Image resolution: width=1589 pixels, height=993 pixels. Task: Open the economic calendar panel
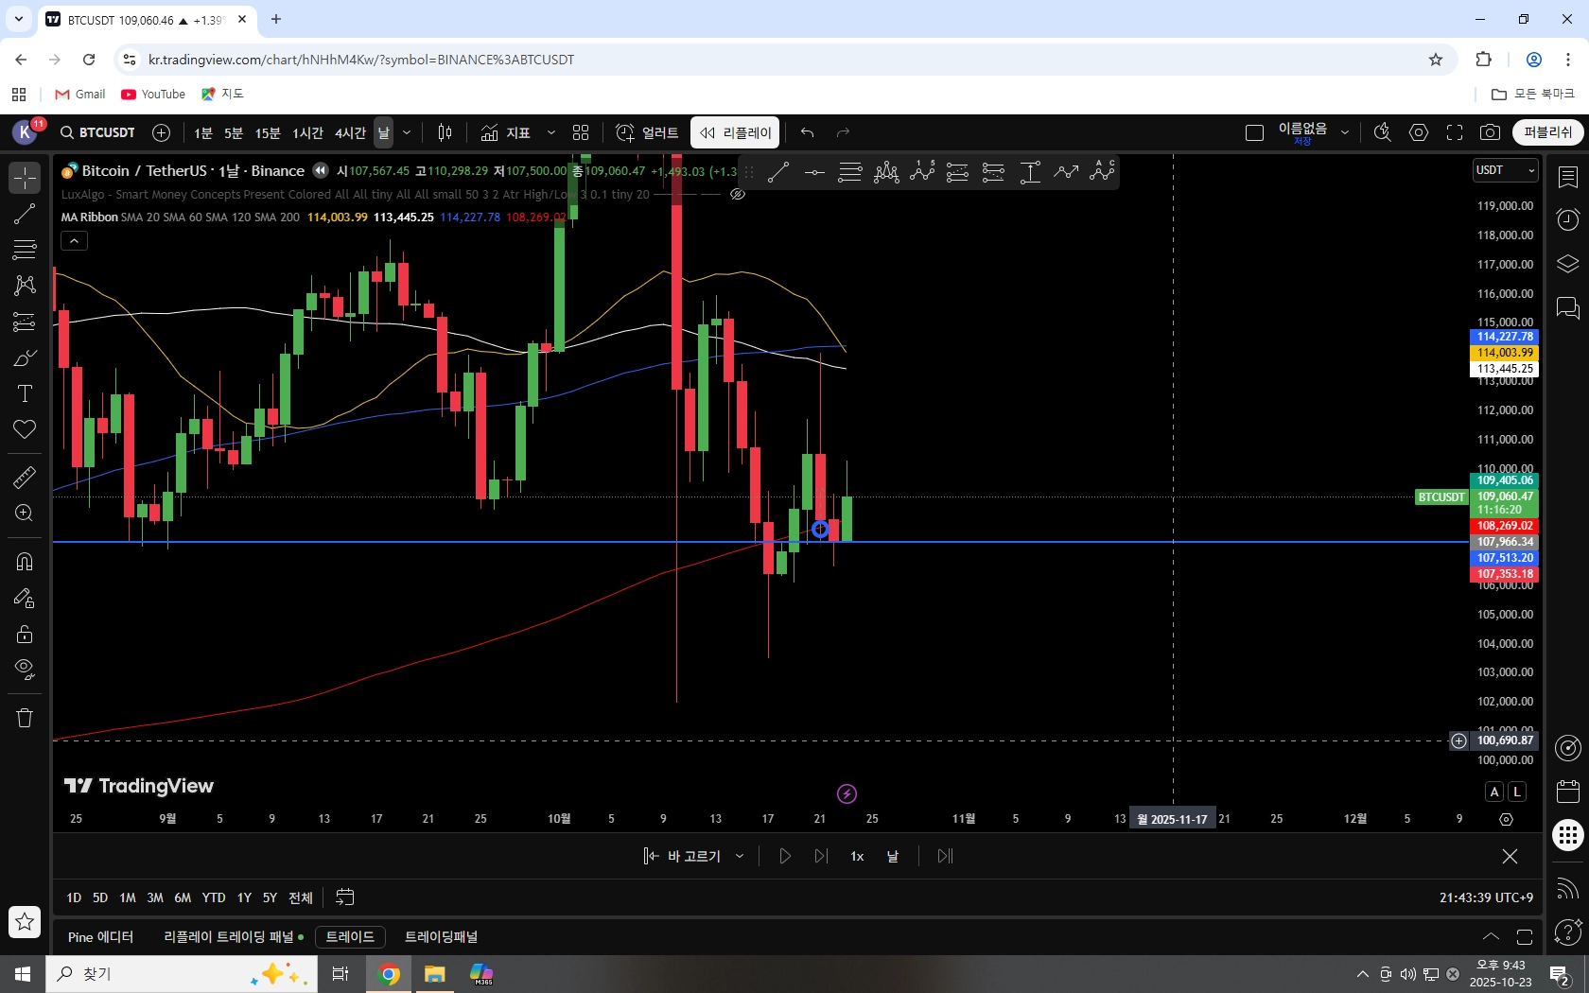pos(1568,791)
